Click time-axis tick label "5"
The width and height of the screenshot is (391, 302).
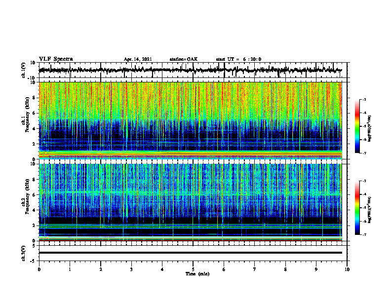tap(193, 269)
